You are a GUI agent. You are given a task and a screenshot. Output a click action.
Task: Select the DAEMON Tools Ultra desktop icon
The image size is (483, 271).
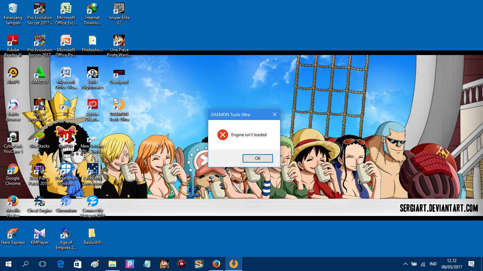[x=119, y=110]
